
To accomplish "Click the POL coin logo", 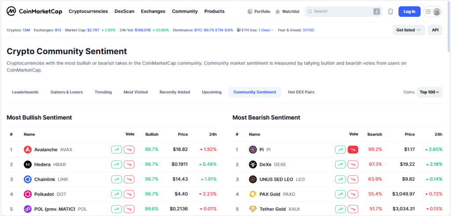I will (x=28, y=209).
